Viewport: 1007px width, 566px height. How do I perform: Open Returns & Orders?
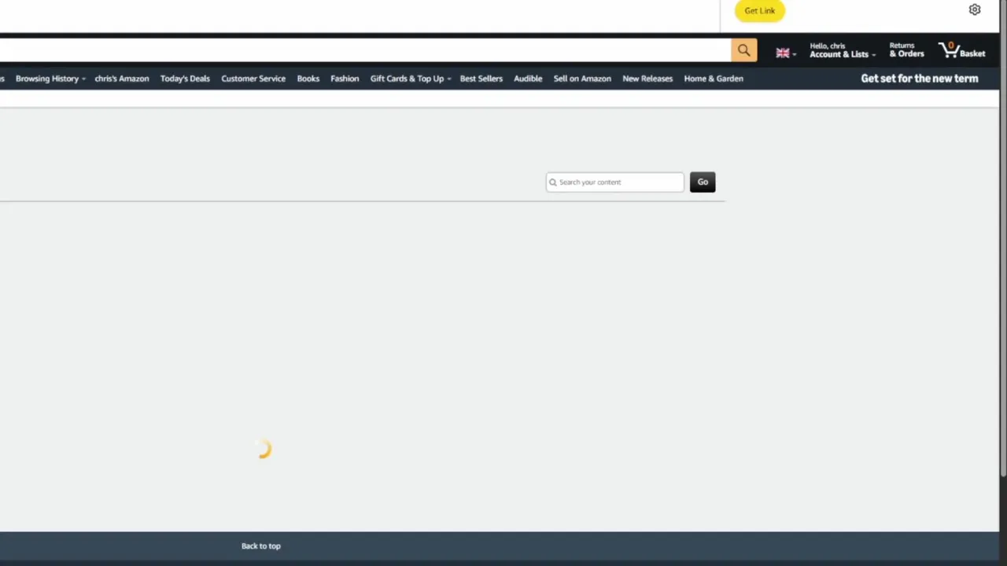906,50
